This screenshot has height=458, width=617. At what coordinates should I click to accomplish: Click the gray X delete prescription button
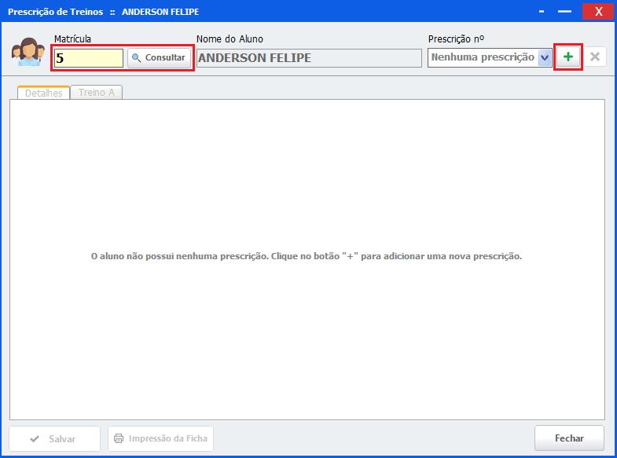(595, 57)
